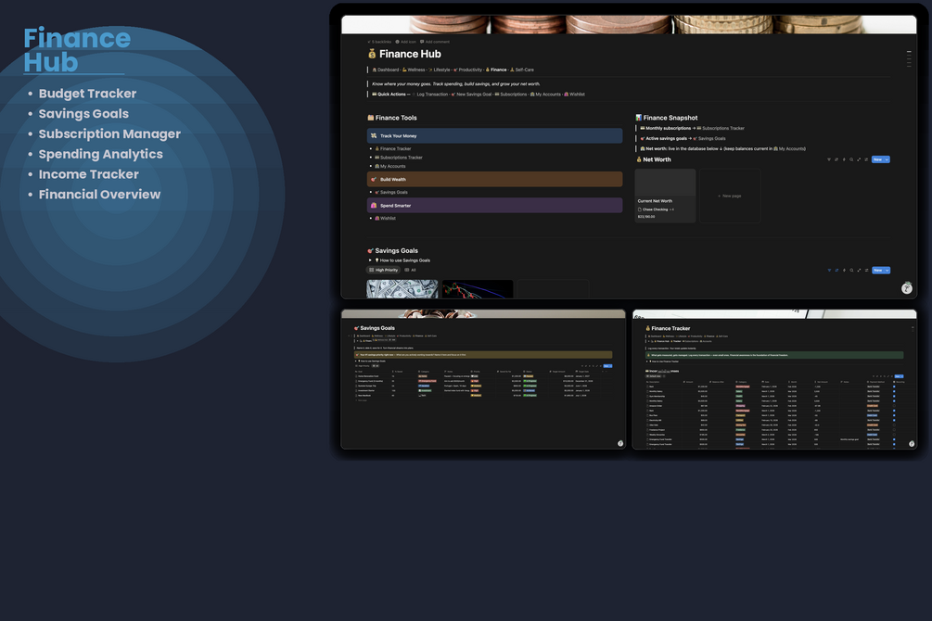Click the Savings Goals open full page icon
932x621 pixels.
(x=859, y=271)
